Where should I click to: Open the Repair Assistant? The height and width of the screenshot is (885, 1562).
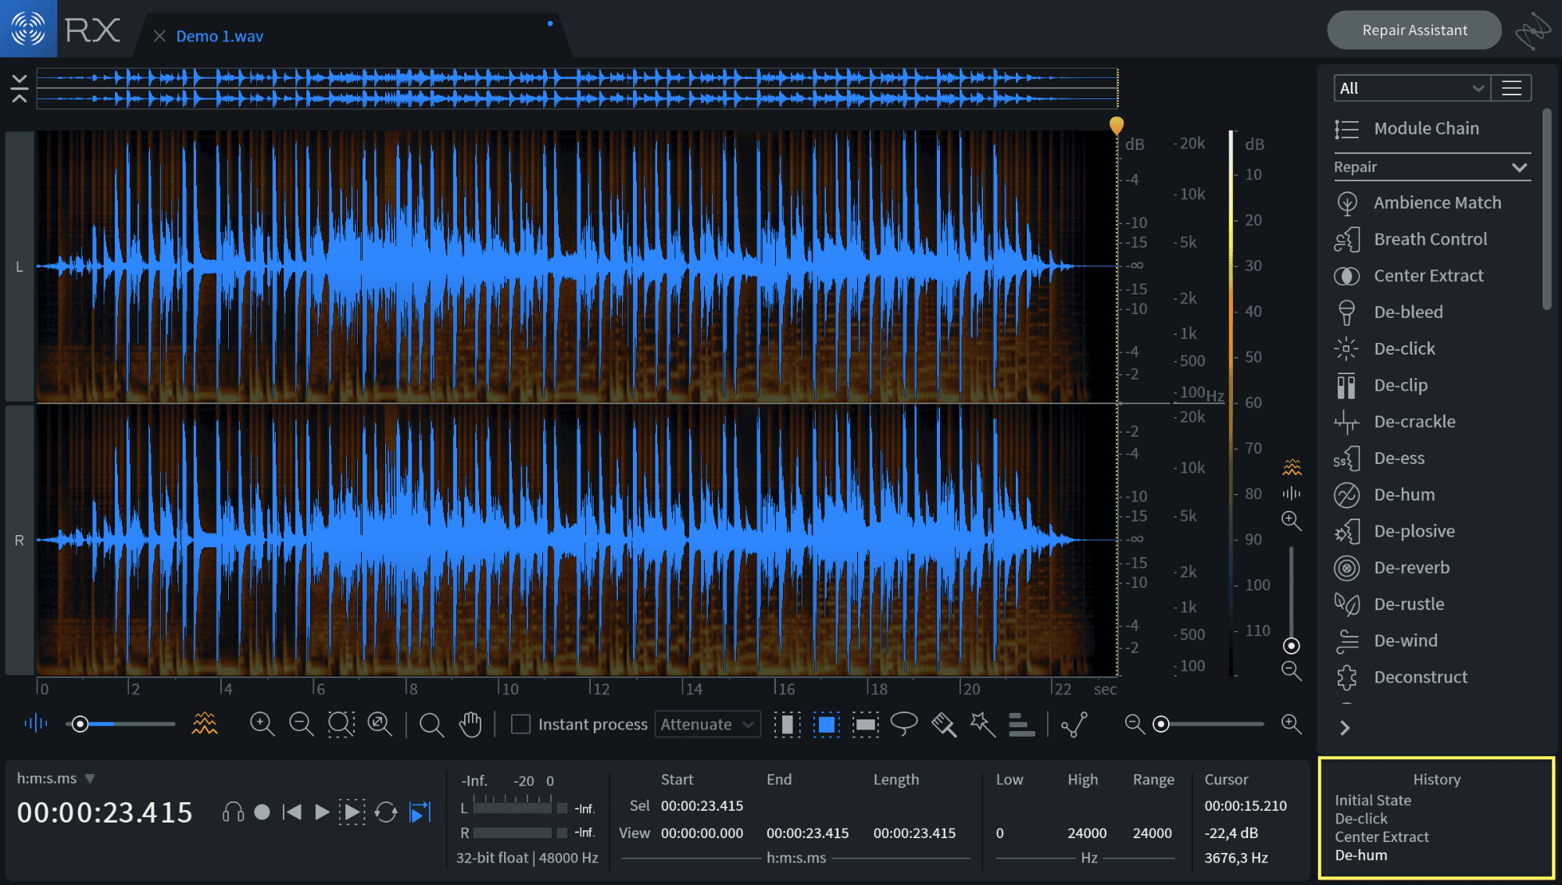point(1414,30)
